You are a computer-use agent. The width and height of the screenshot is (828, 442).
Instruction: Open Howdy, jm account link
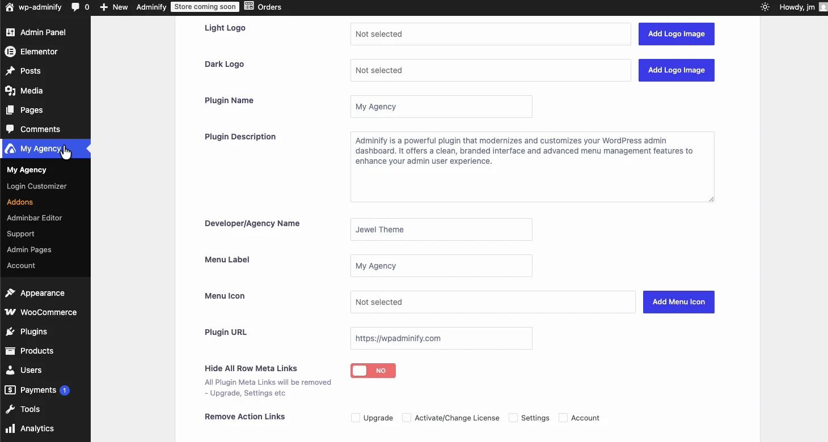(x=797, y=7)
